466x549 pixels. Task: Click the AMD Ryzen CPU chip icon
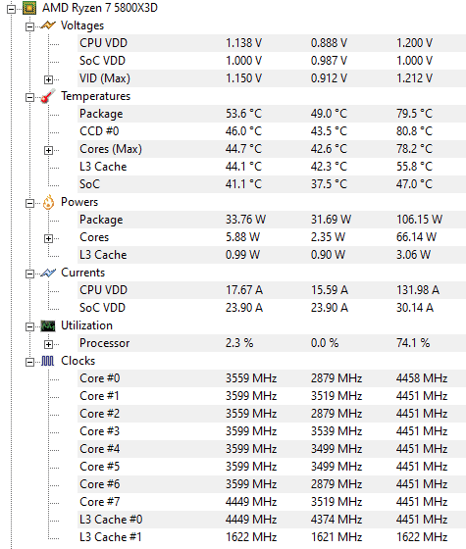pos(29,8)
